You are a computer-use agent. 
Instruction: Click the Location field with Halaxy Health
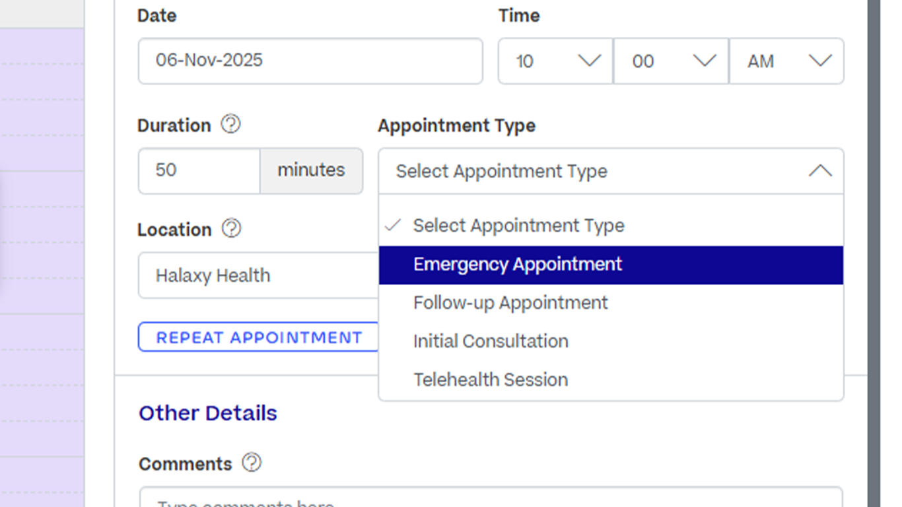click(258, 275)
